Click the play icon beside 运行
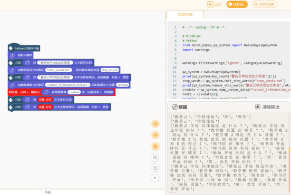Image resolution: width=291 pixels, height=195 pixels. (x=210, y=4)
